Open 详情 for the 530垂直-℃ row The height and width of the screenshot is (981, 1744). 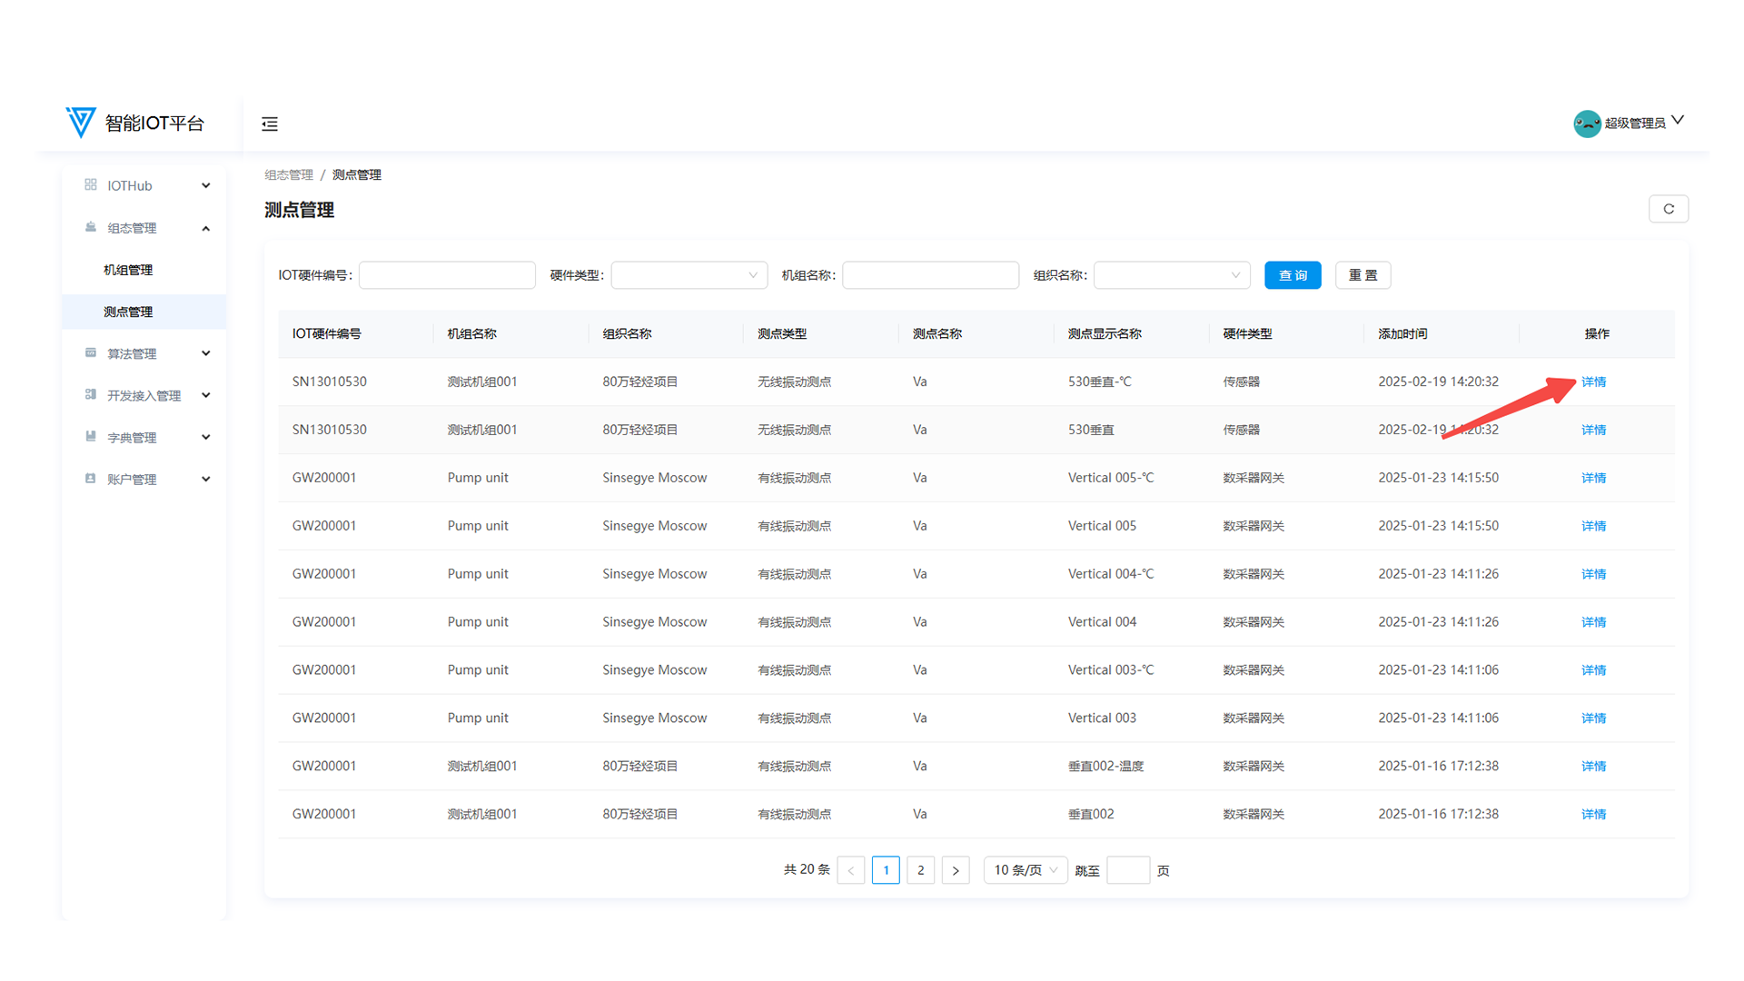click(x=1593, y=381)
